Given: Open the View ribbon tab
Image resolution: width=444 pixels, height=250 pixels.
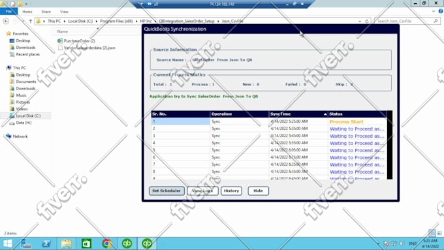Looking at the screenshot, I should 64,12.
